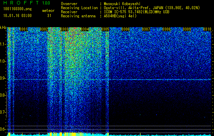Click the 0303 time marker

tap(64, 29)
